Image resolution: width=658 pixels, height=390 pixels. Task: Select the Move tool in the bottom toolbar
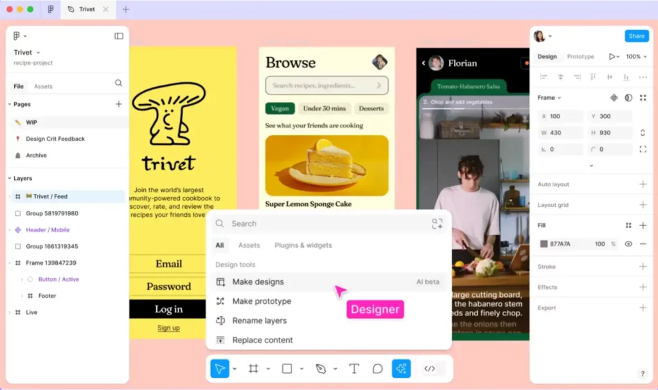click(x=220, y=369)
